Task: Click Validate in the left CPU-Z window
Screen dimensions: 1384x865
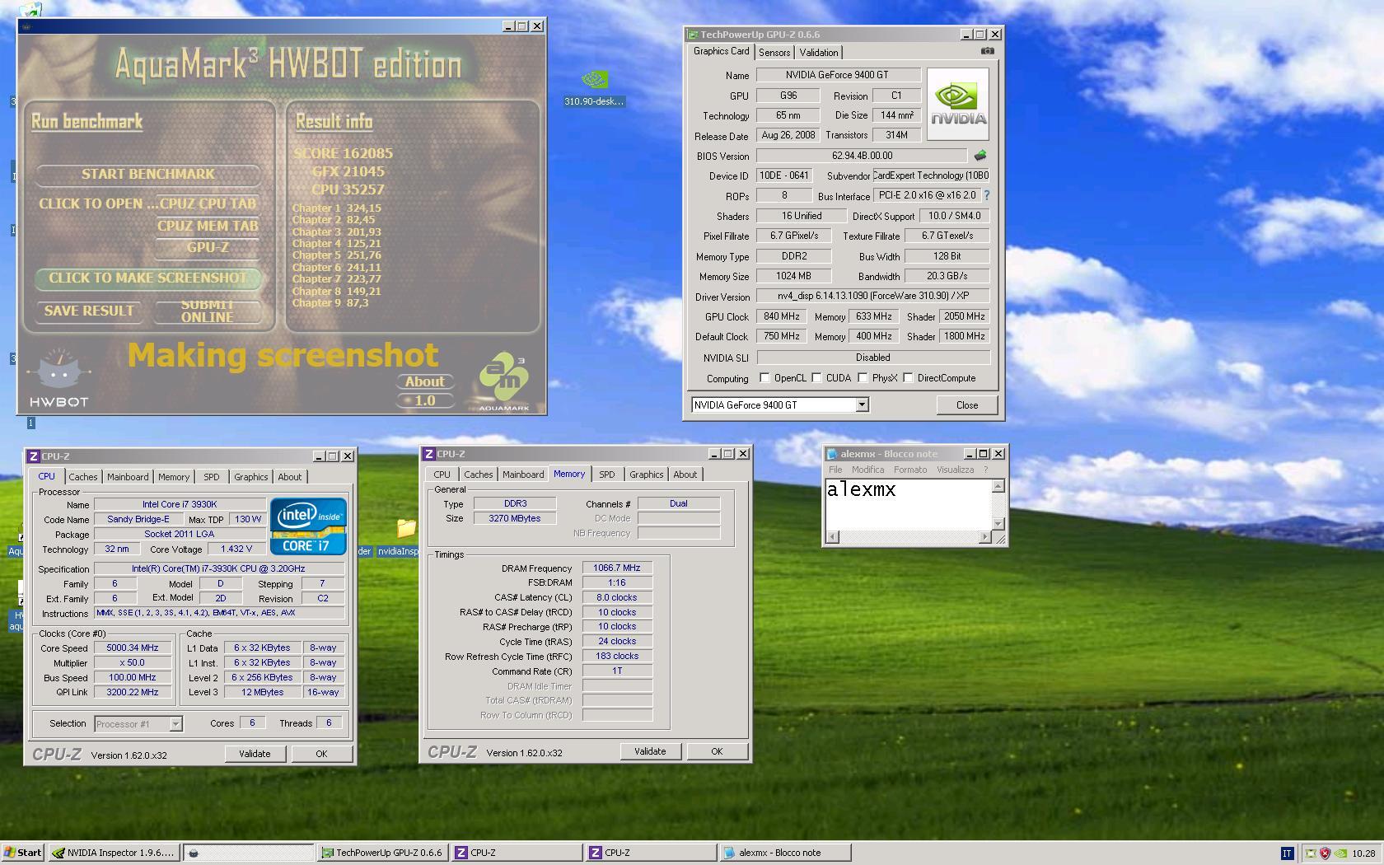Action: click(x=255, y=754)
